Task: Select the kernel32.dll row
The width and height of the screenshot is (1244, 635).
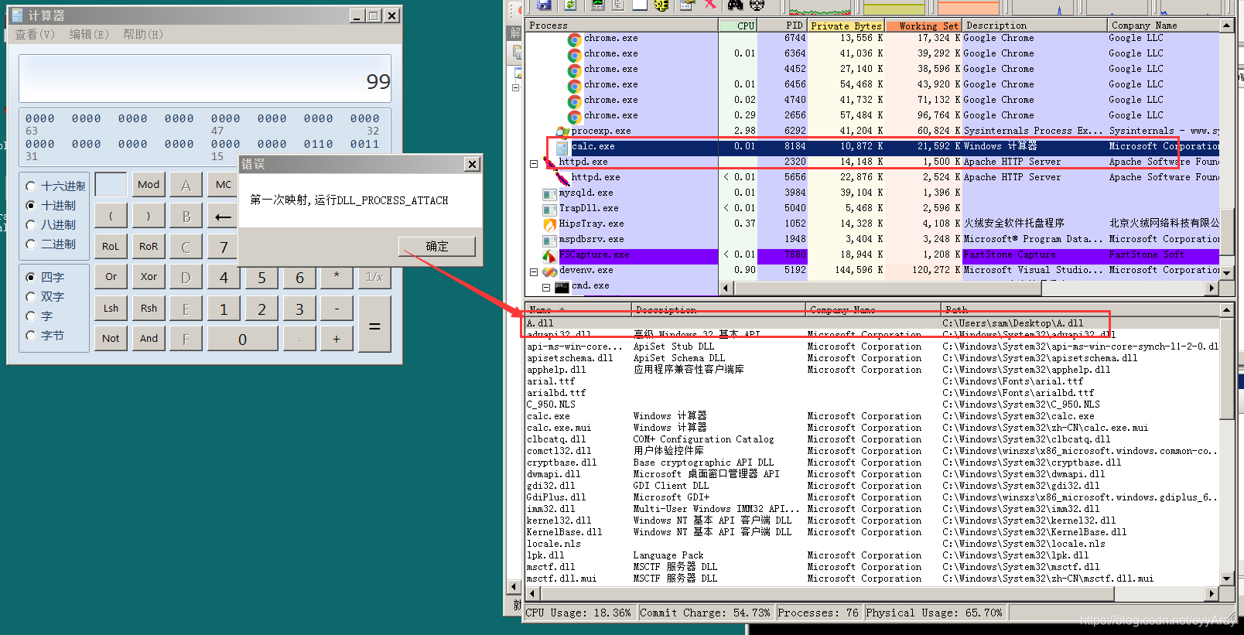Action: point(871,521)
